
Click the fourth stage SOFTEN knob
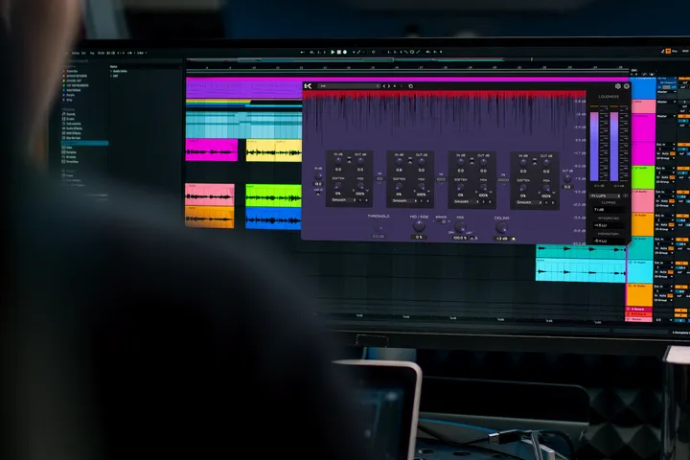[523, 189]
